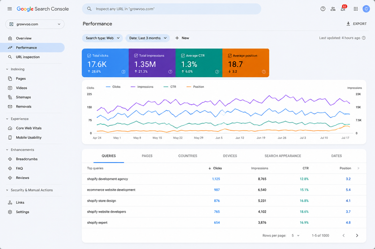Open Core Web Vitals report icon
Viewport: 375px width, 249px height.
click(10, 128)
